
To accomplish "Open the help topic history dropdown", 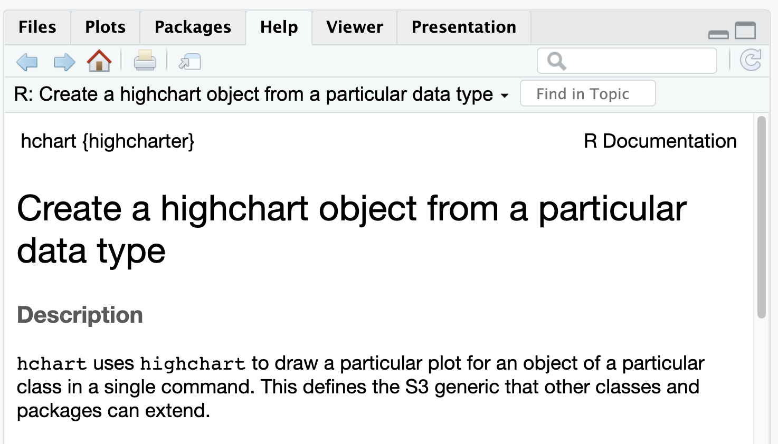I will coord(505,96).
